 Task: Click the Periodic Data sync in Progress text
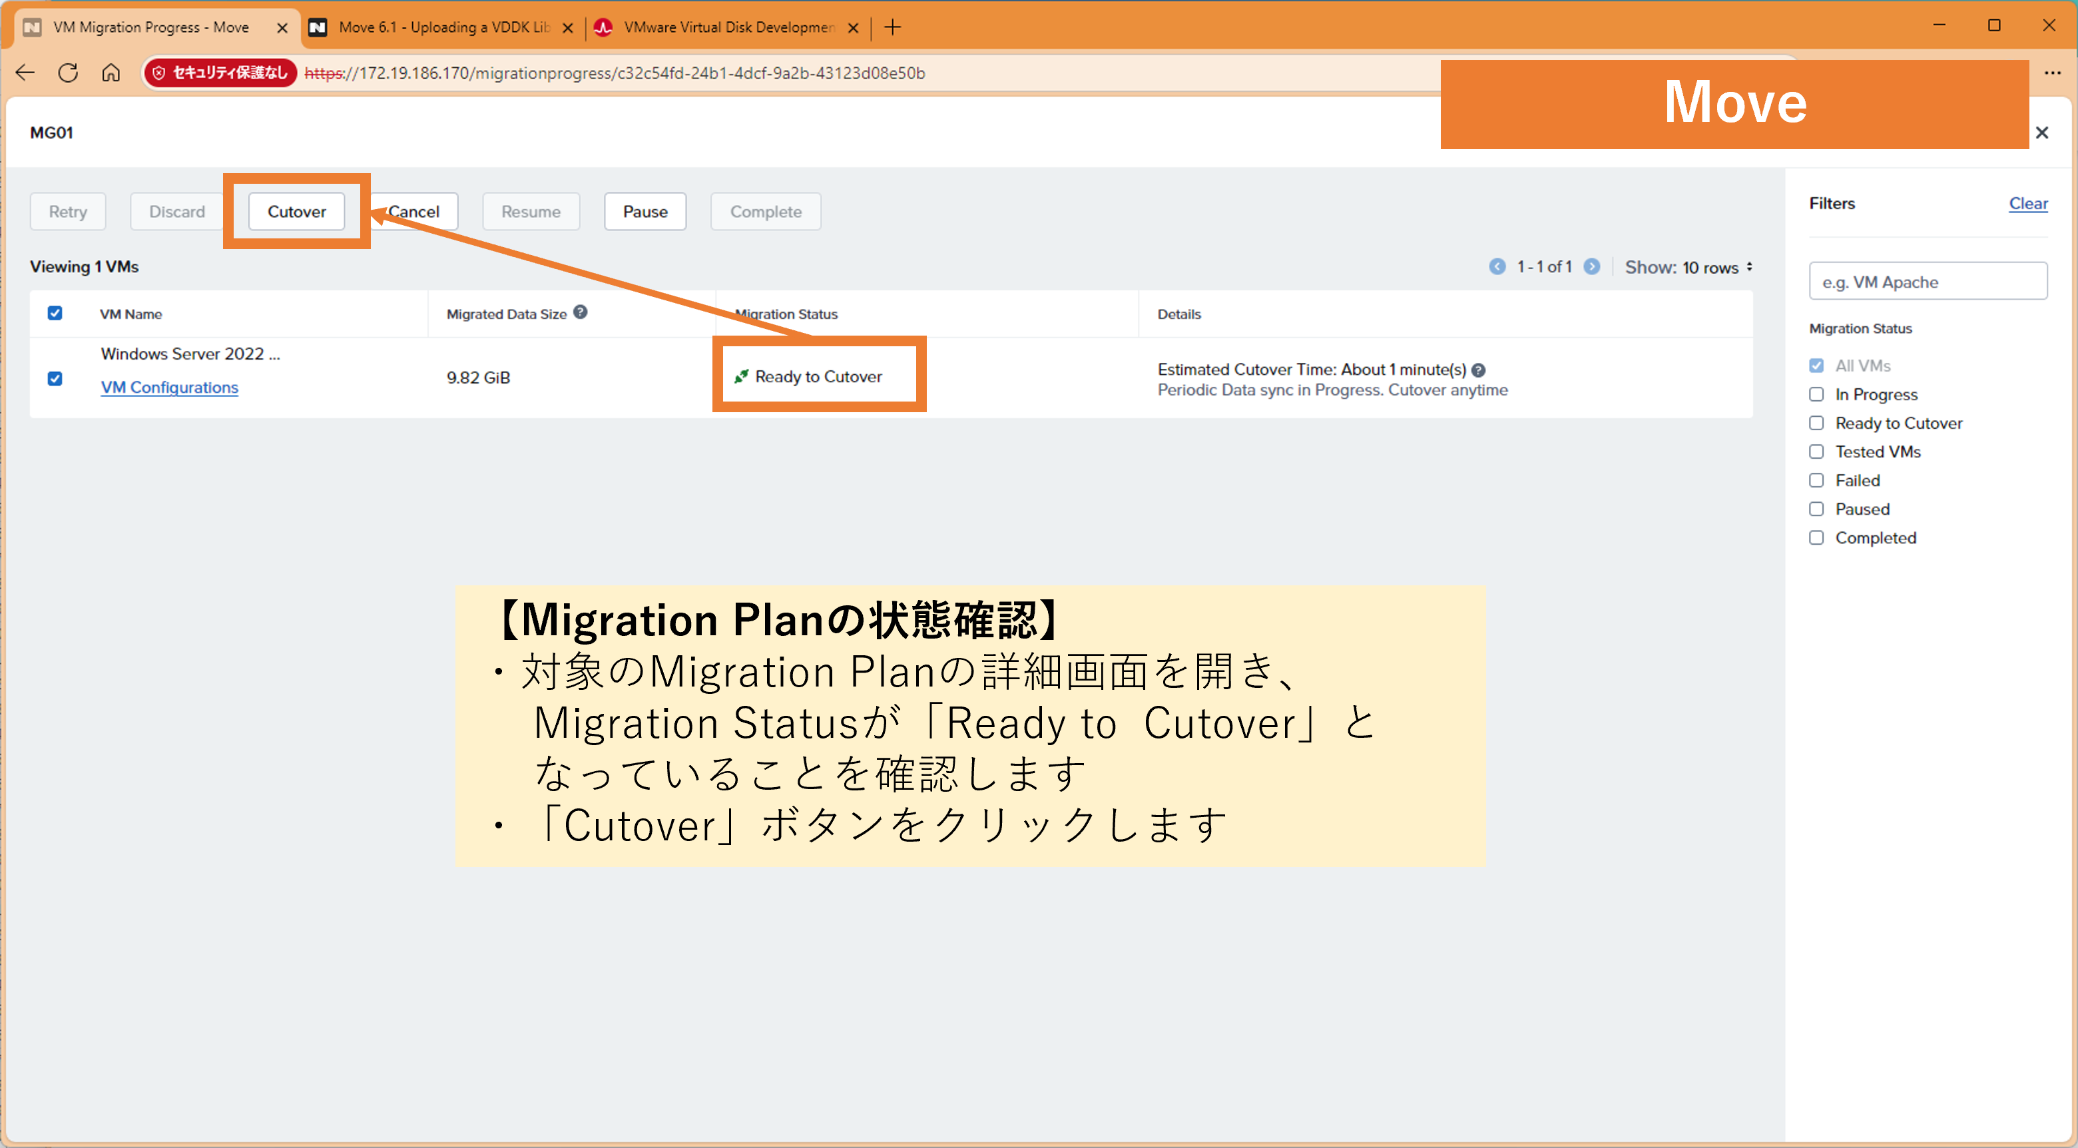pyautogui.click(x=1333, y=390)
